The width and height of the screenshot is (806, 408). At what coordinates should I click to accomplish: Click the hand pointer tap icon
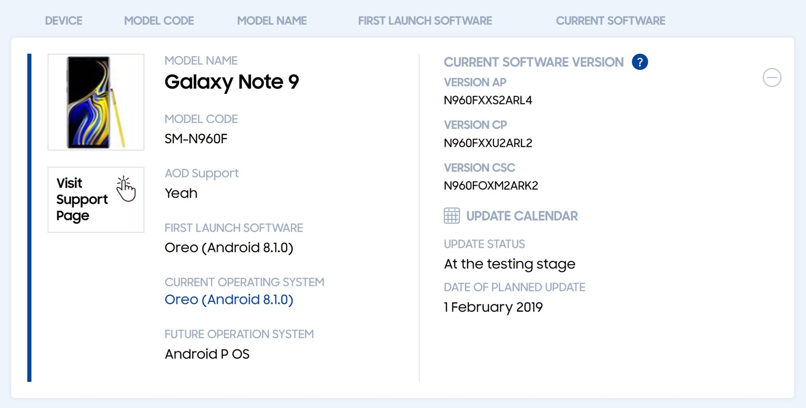[126, 189]
